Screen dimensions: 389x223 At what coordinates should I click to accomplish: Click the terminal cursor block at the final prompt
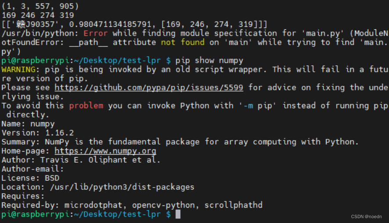click(x=178, y=214)
